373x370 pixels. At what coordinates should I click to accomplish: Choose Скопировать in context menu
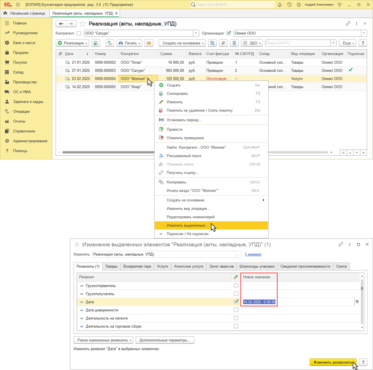click(x=211, y=93)
